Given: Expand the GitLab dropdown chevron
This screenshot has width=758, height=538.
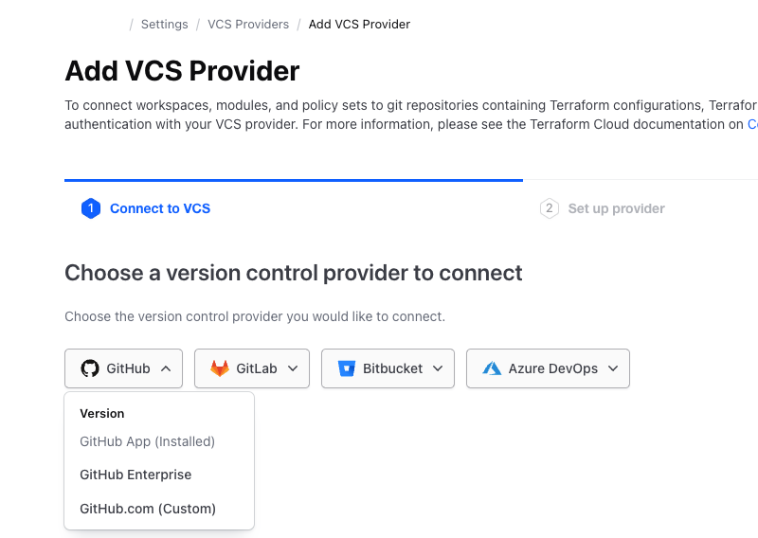Looking at the screenshot, I should pos(293,368).
